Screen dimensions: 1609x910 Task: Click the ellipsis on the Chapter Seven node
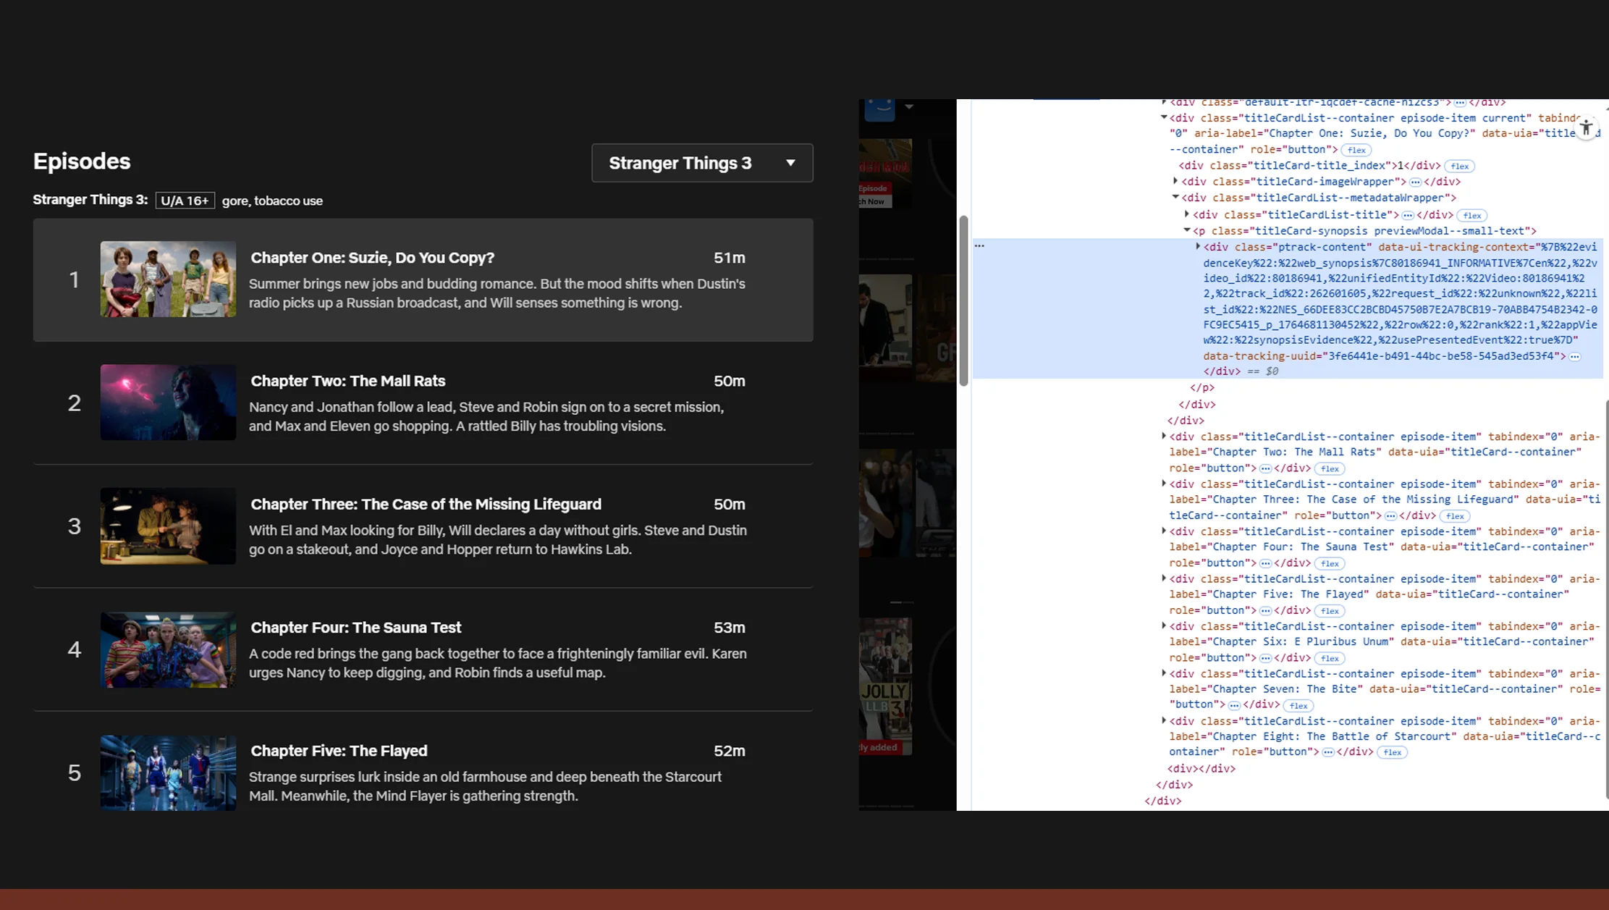[1234, 704]
